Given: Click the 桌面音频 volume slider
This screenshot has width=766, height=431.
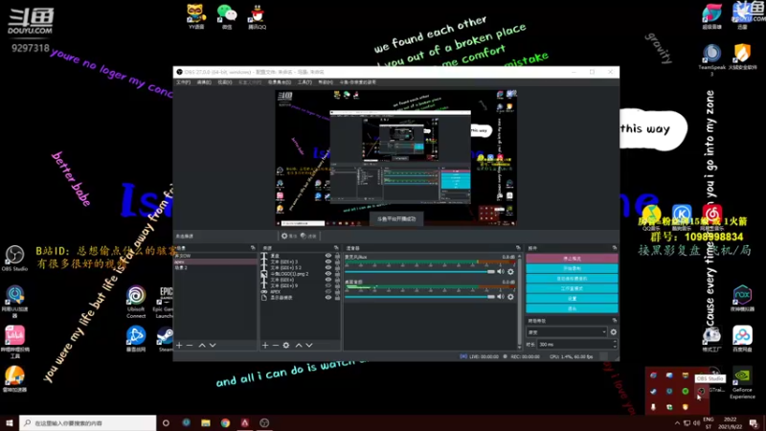Looking at the screenshot, I should click(x=420, y=297).
